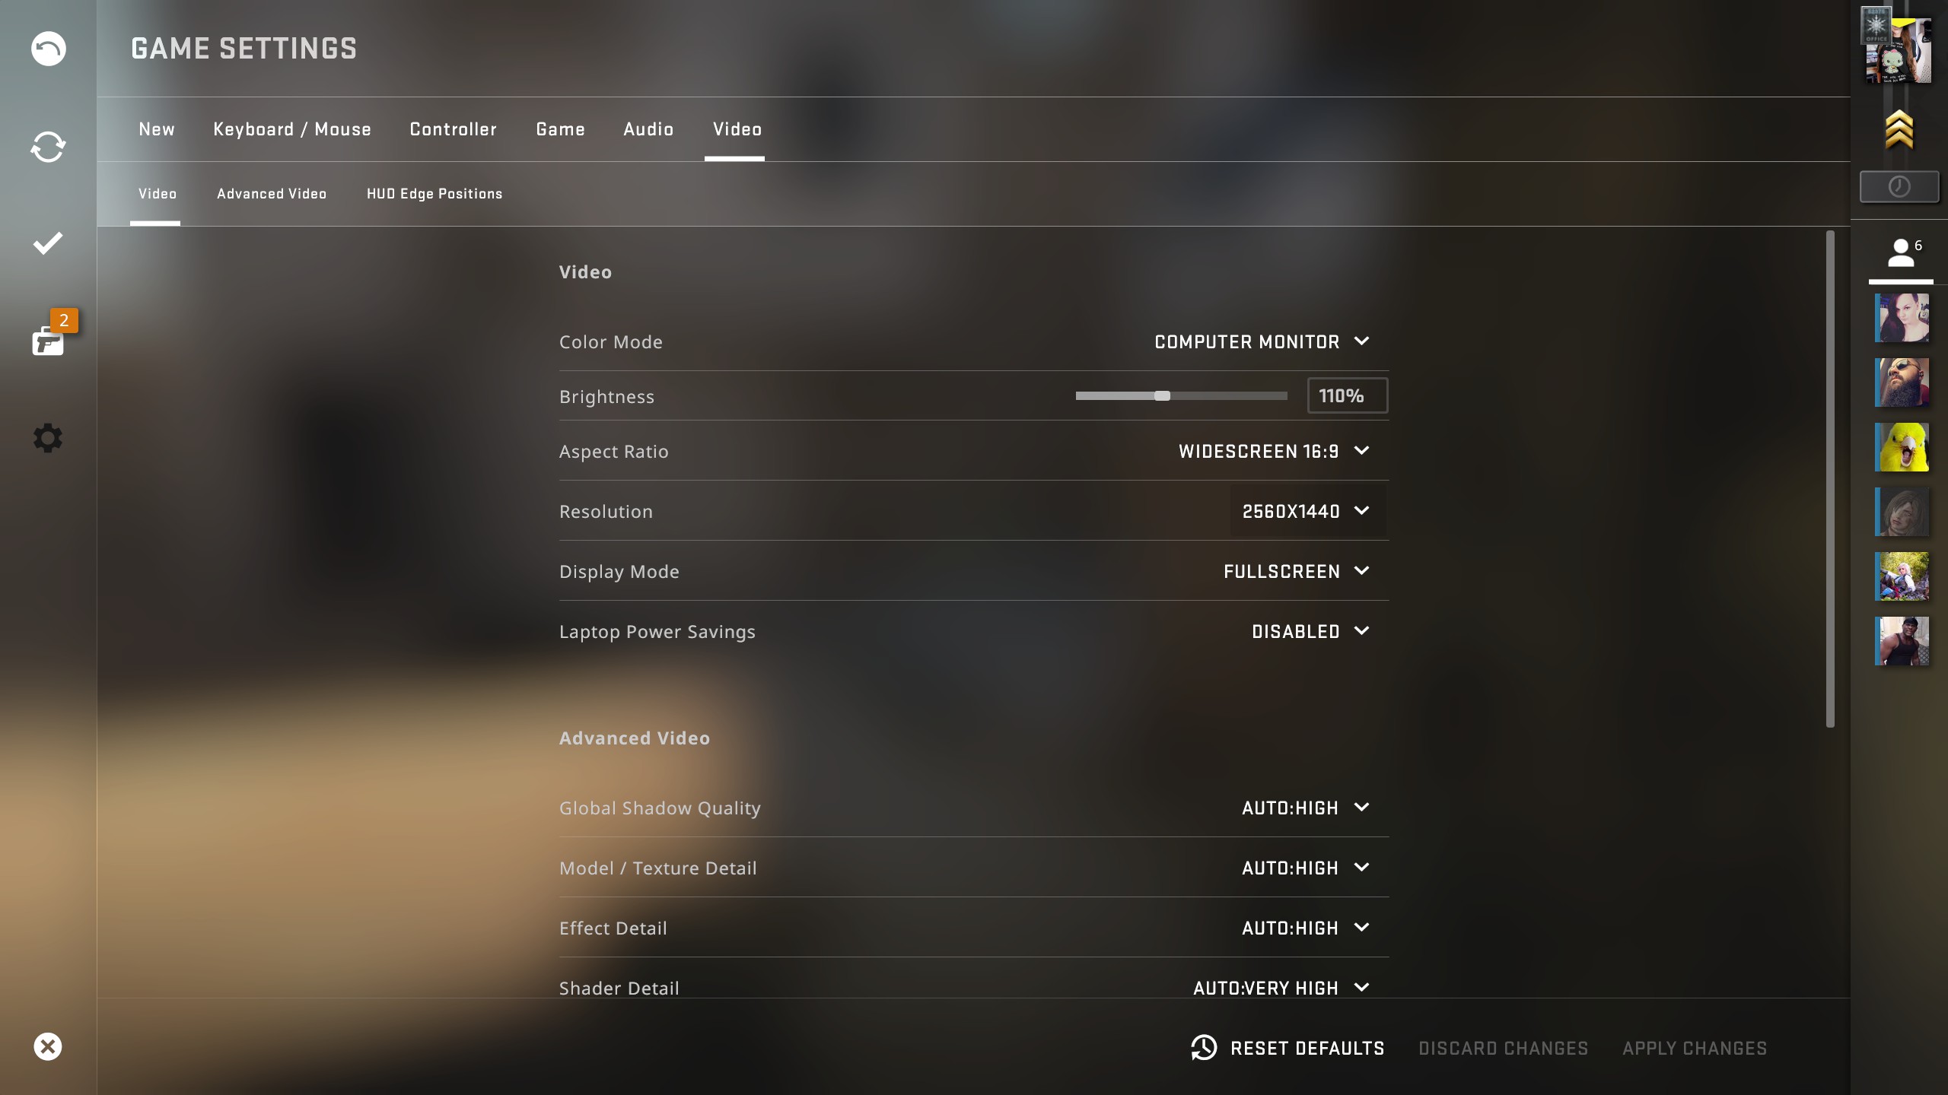Screen dimensions: 1948x1095
Task: Click Apply Changes button
Action: click(x=1695, y=1048)
